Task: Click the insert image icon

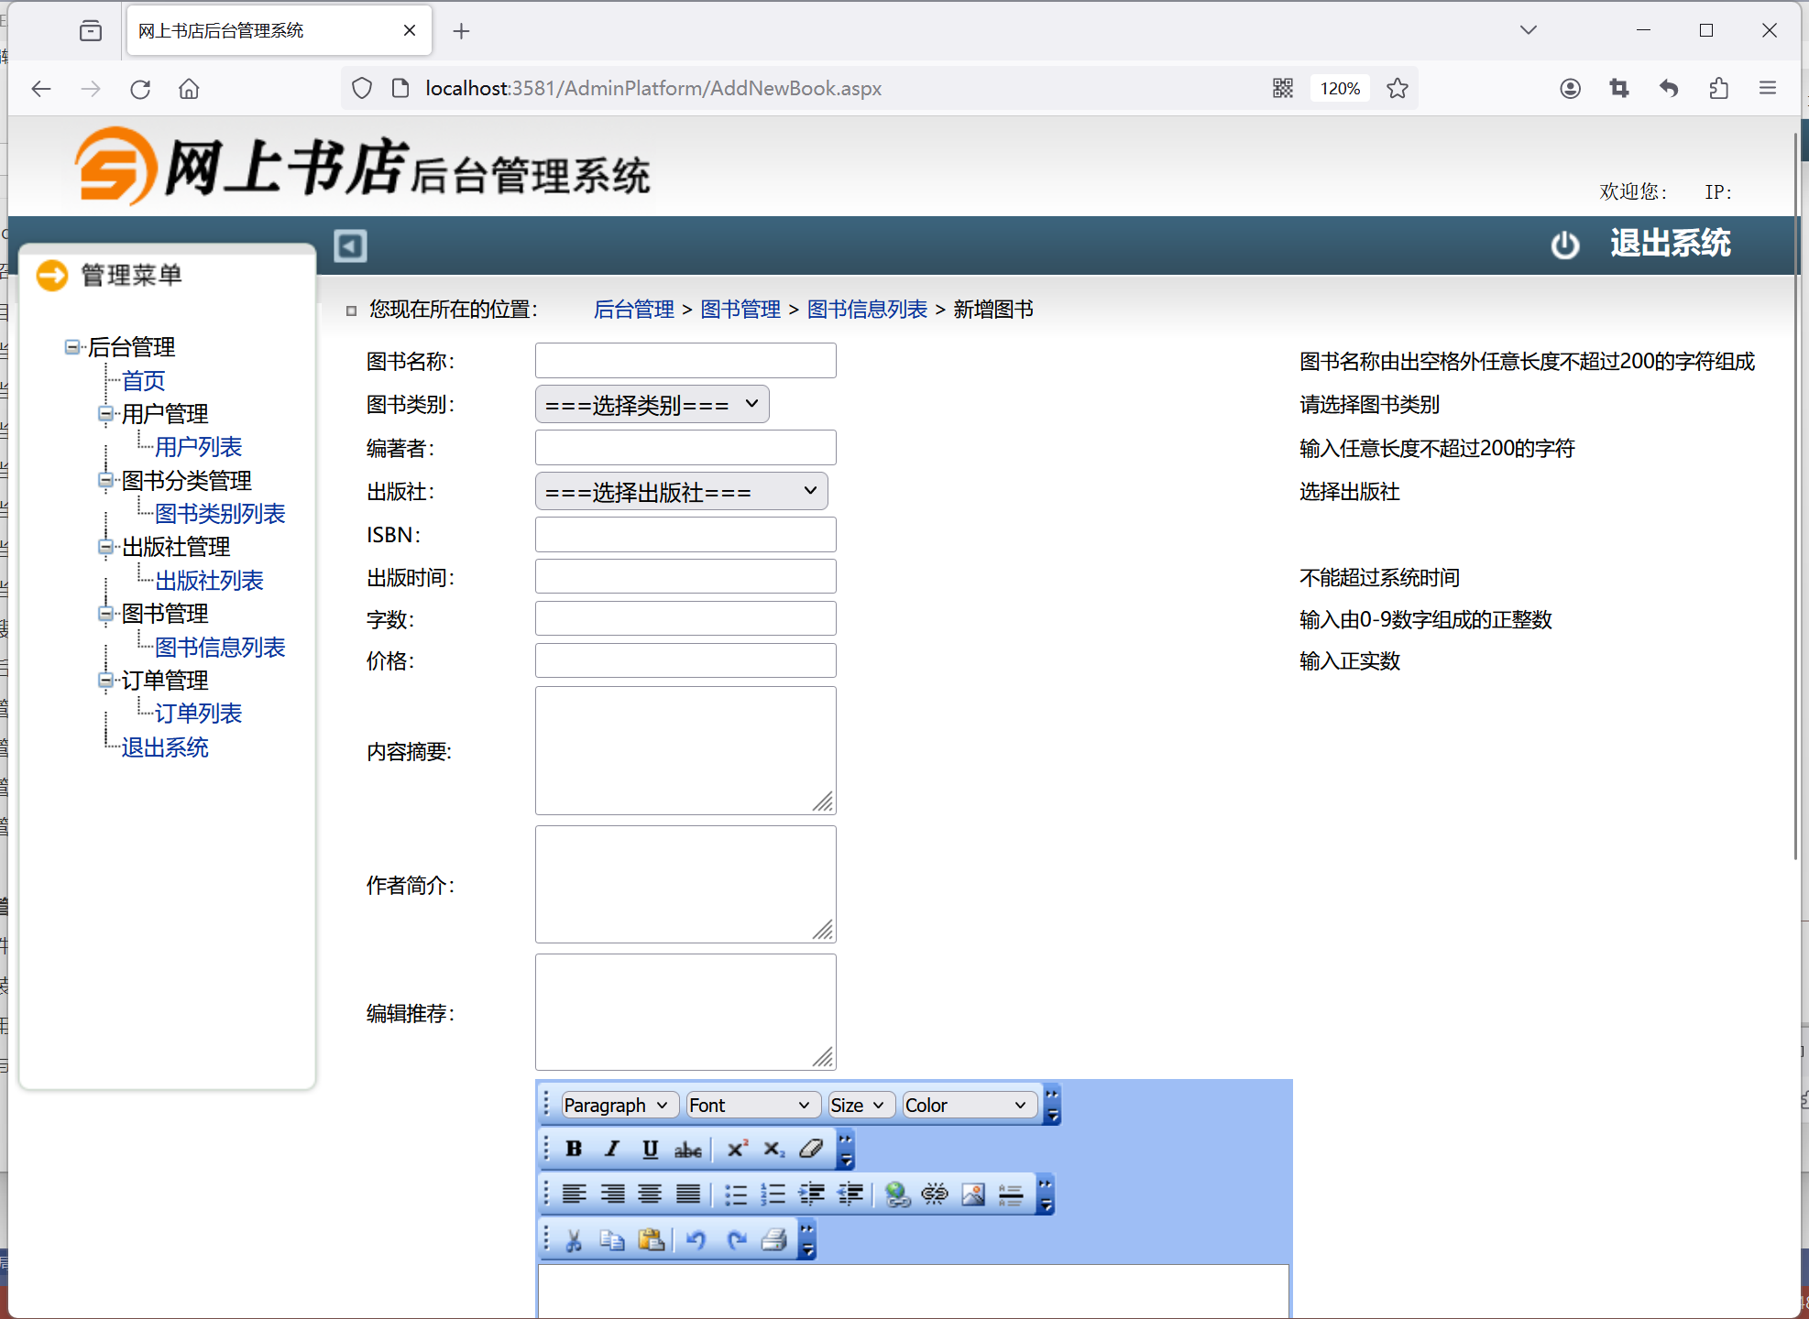Action: 973,1194
